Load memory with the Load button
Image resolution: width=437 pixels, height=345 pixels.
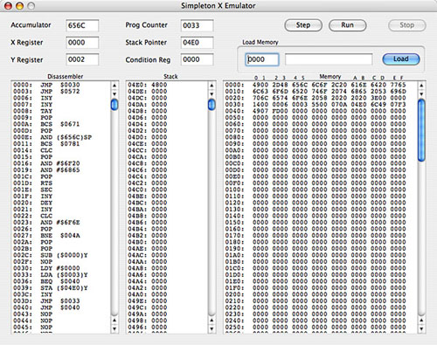tap(401, 59)
